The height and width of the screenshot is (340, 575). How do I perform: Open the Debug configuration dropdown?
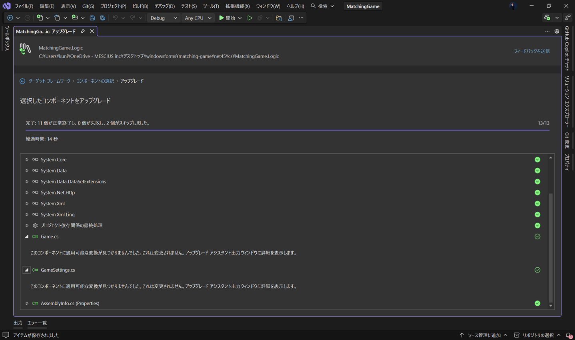click(x=164, y=18)
